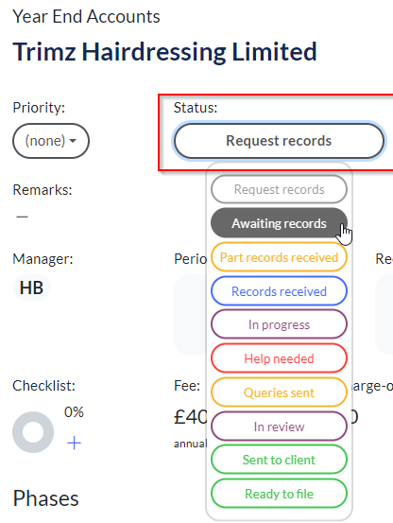
Task: Choose Ready to file status
Action: [x=279, y=494]
